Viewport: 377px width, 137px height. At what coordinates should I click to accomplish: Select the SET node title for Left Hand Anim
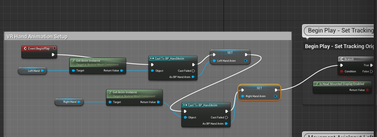230,53
